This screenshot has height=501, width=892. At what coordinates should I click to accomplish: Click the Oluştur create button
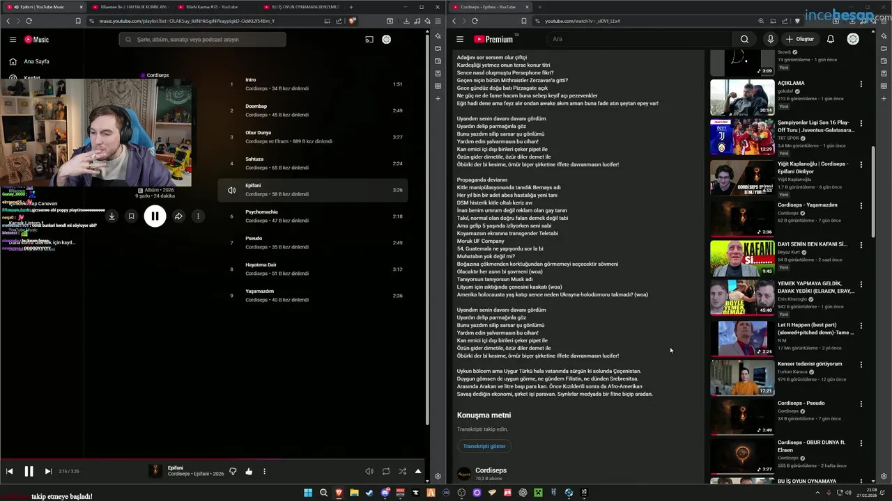(x=800, y=39)
